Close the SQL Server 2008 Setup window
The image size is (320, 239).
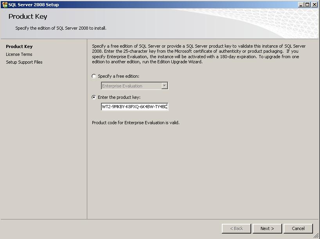click(315, 4)
